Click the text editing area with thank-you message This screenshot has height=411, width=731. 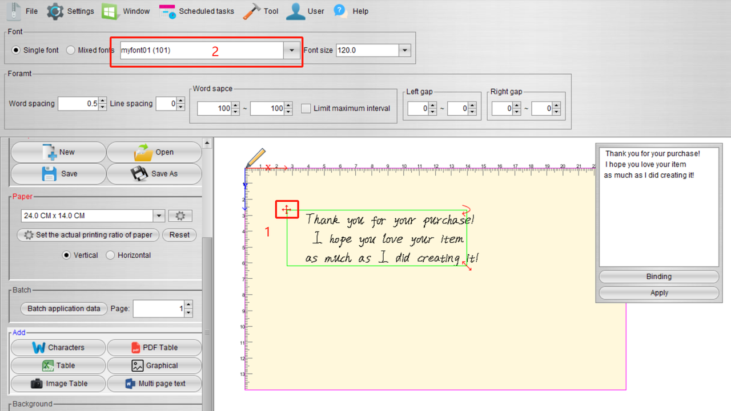[x=659, y=206]
